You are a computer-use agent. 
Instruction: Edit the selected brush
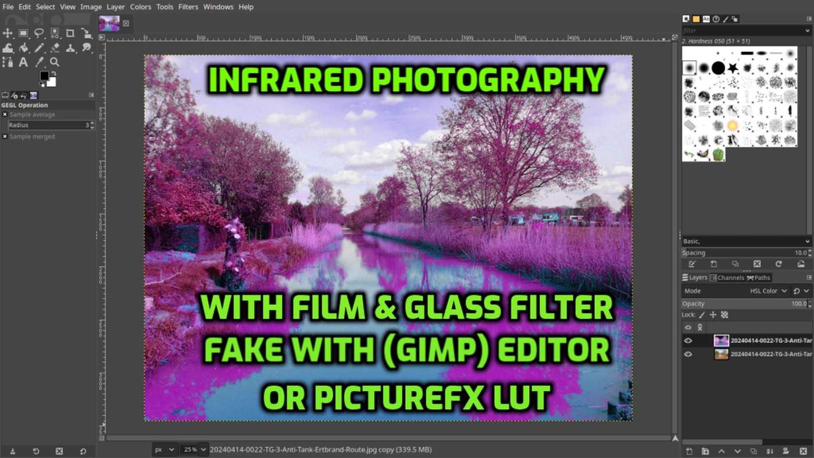pyautogui.click(x=692, y=264)
